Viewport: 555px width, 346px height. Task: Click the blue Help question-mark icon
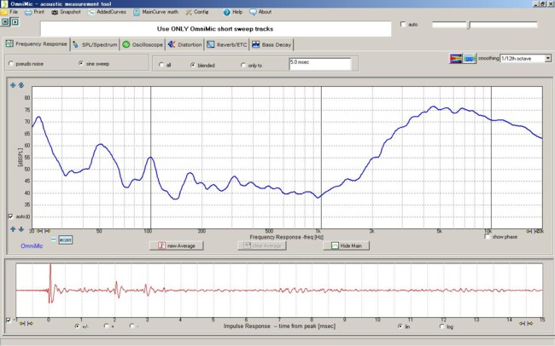pos(227,13)
